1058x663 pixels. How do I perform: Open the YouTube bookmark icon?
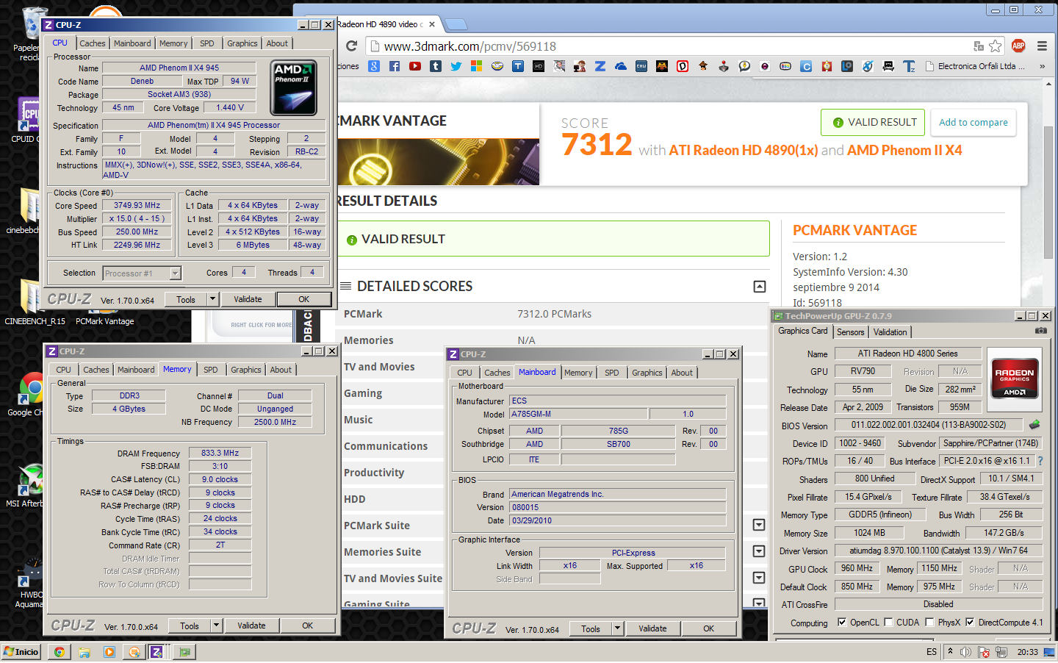click(x=415, y=66)
